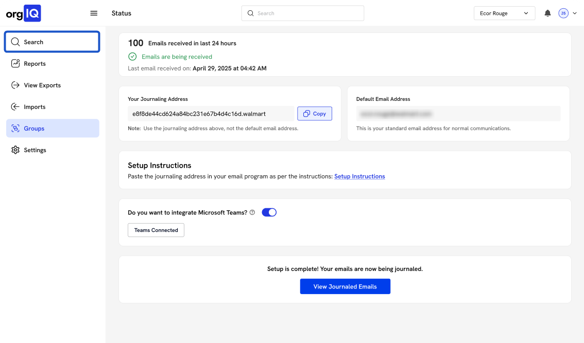Click the journaling address text field
This screenshot has height=343, width=584.
[x=211, y=114]
